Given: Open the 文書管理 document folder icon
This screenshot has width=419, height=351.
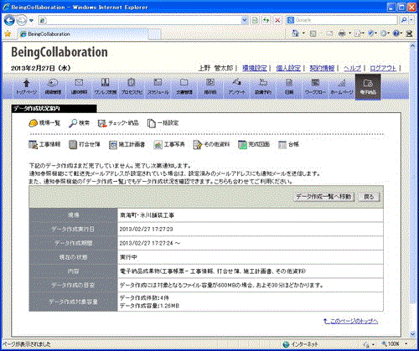Looking at the screenshot, I should (184, 86).
